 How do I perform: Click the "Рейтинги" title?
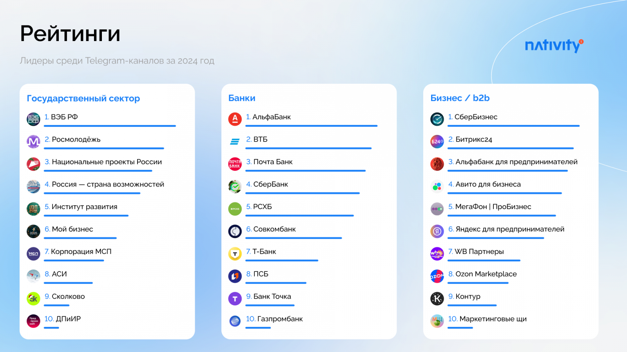(70, 34)
